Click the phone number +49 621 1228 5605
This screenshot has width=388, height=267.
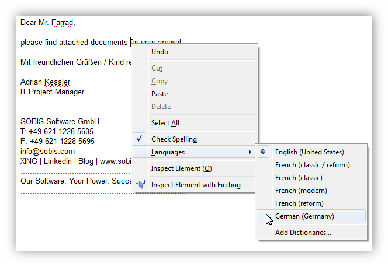(x=61, y=131)
